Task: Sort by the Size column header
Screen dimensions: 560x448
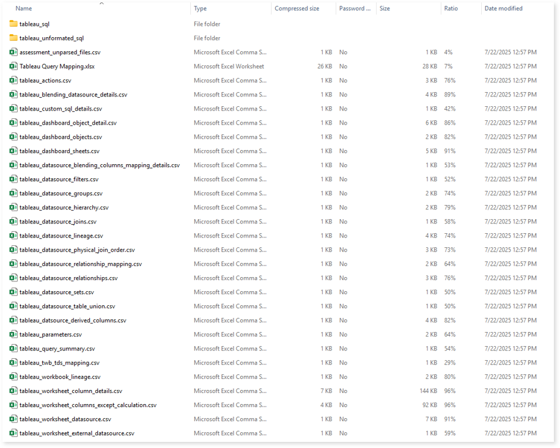Action: [x=385, y=8]
